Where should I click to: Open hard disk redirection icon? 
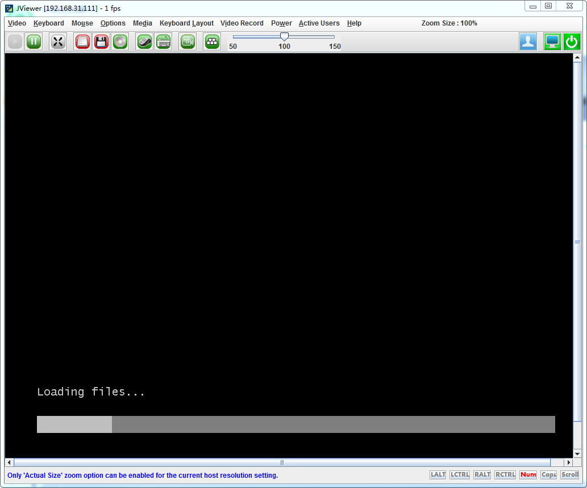point(83,41)
